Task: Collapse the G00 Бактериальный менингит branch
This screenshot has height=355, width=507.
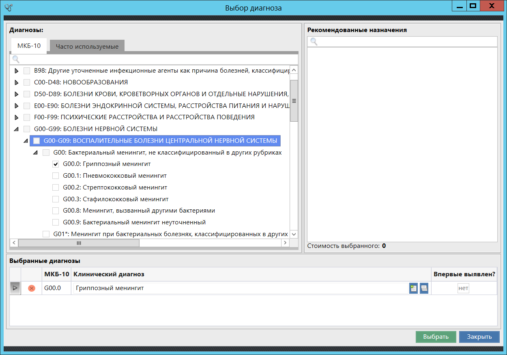Action: click(x=35, y=153)
